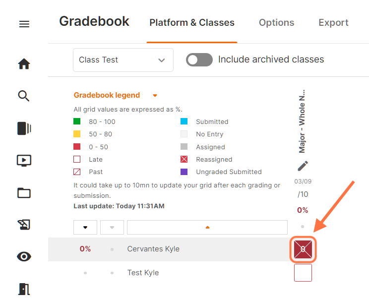Click the pencil edit assignment icon
Viewport: 369px width, 300px height.
click(x=303, y=166)
